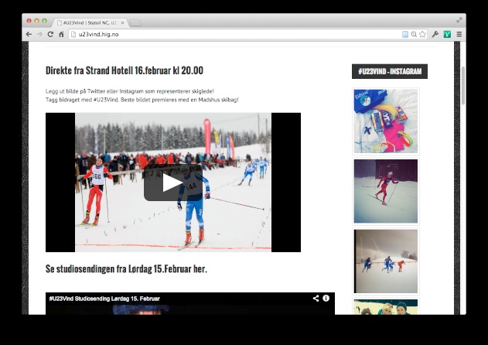The height and width of the screenshot is (345, 488).
Task: Minimize the browser window with yellow button
Action: [x=36, y=21]
